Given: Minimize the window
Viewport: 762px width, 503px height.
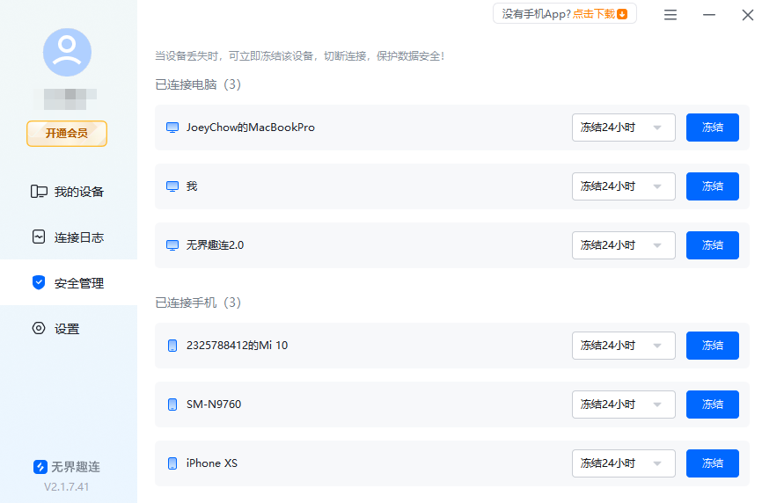Looking at the screenshot, I should [x=709, y=15].
